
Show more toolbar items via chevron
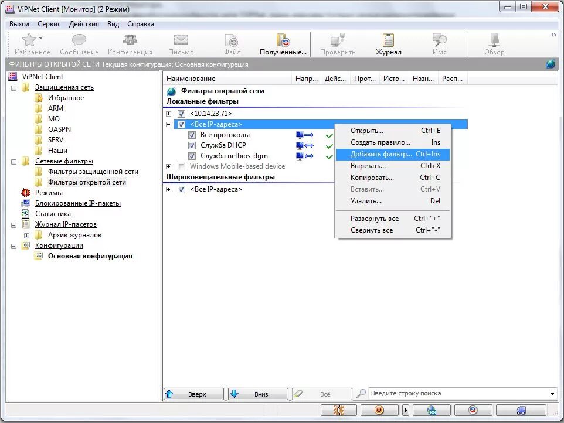click(x=553, y=35)
